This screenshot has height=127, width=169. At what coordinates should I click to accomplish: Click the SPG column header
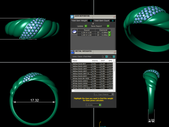click(x=111, y=61)
